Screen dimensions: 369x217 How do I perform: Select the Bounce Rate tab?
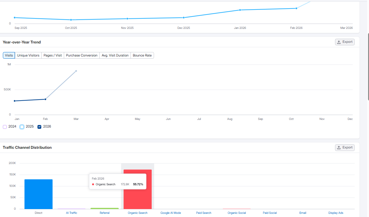(x=142, y=55)
